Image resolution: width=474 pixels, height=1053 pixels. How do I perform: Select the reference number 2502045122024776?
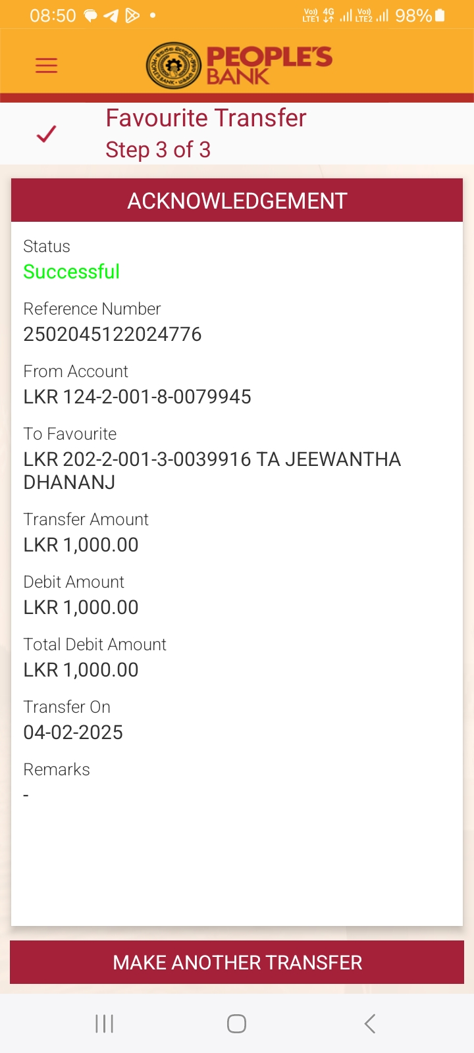(x=113, y=334)
